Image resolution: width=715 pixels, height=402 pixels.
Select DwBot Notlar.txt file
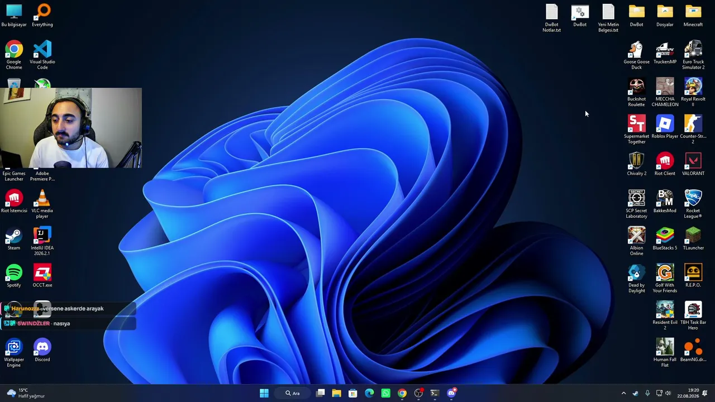[x=551, y=18]
